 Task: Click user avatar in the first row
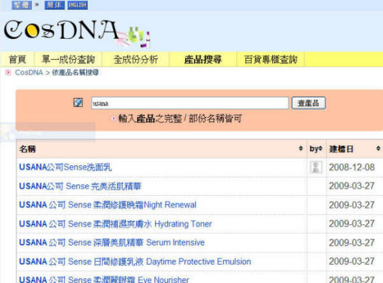click(316, 167)
